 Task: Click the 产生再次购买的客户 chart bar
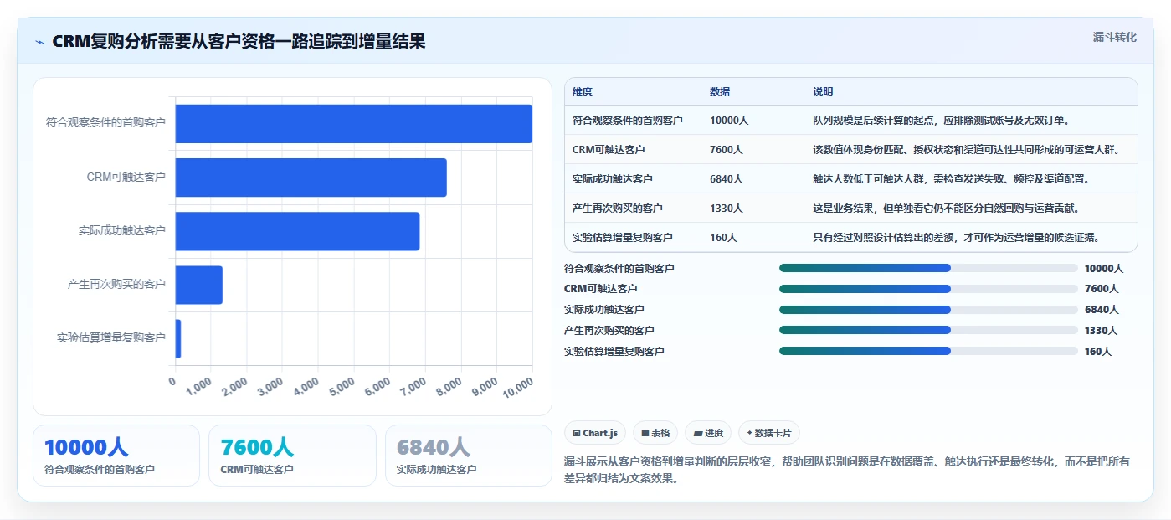pyautogui.click(x=199, y=285)
